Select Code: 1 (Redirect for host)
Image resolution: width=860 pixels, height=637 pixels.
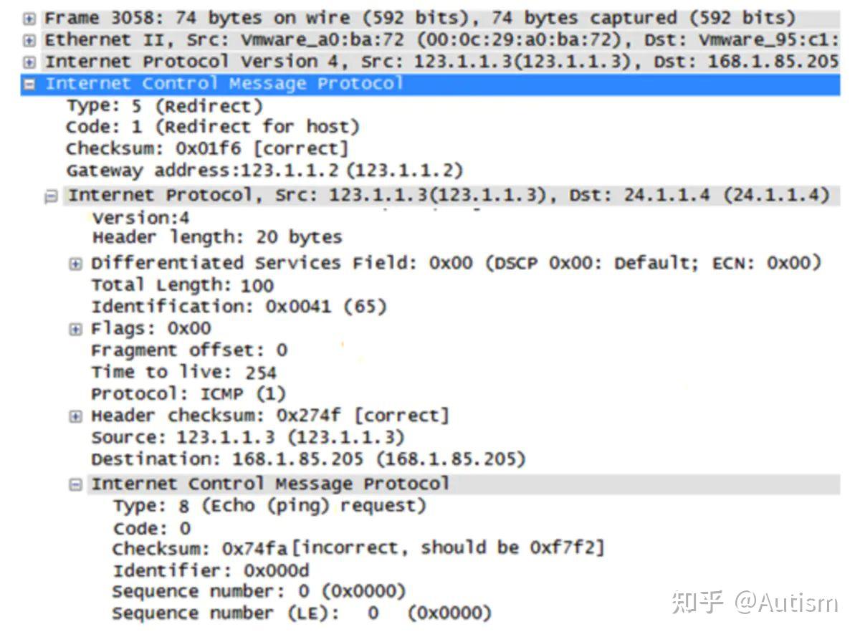(212, 128)
